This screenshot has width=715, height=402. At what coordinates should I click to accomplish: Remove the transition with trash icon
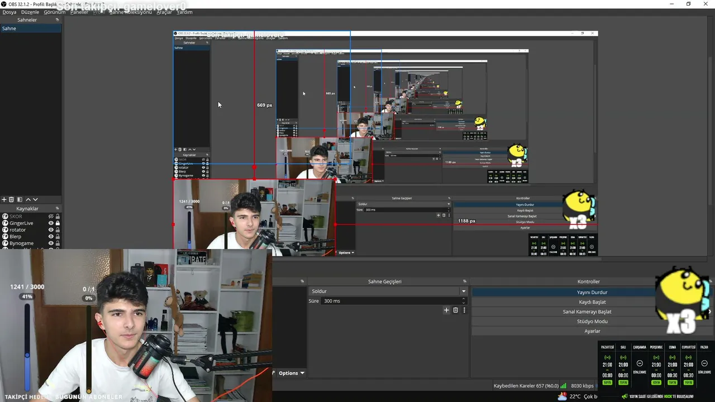tap(455, 310)
